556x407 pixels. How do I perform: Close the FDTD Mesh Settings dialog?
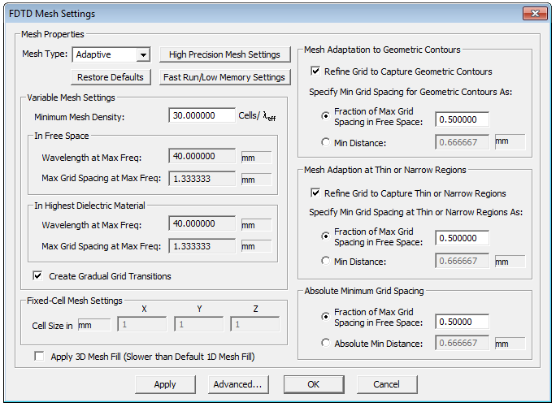point(532,14)
